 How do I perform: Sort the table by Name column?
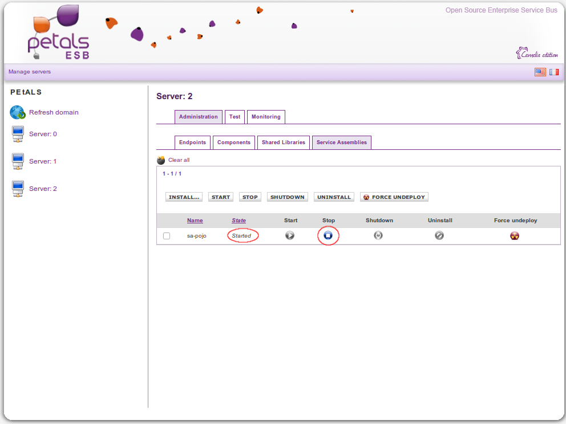(x=195, y=221)
